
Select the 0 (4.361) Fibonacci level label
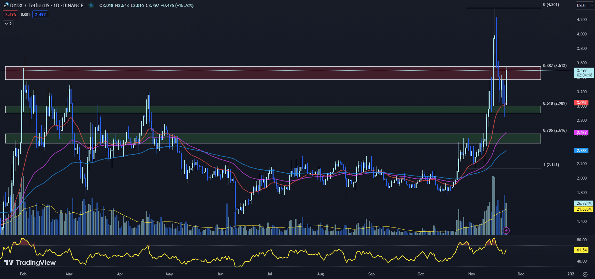pos(551,5)
